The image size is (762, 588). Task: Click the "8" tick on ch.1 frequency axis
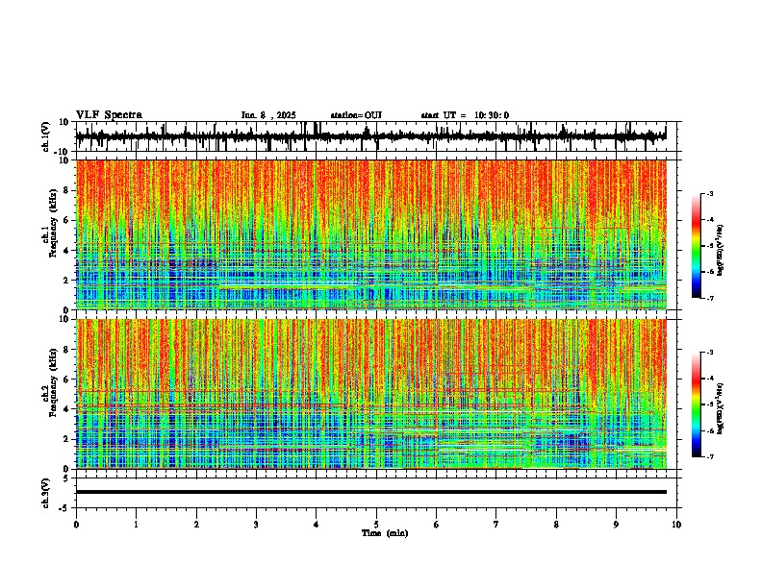pos(67,190)
